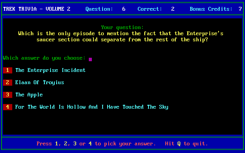The image size is (245, 153).
Task: Click the question line starting 'saucer section could separate'
Action: [x=122, y=40]
